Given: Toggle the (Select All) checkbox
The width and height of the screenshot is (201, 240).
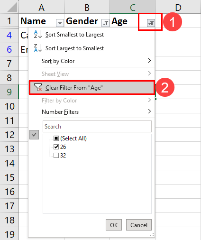Looking at the screenshot, I should coord(56,138).
